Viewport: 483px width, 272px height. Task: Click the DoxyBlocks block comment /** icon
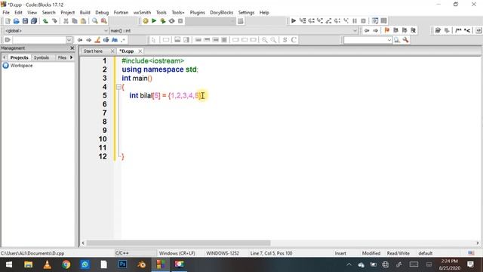[x=458, y=30]
